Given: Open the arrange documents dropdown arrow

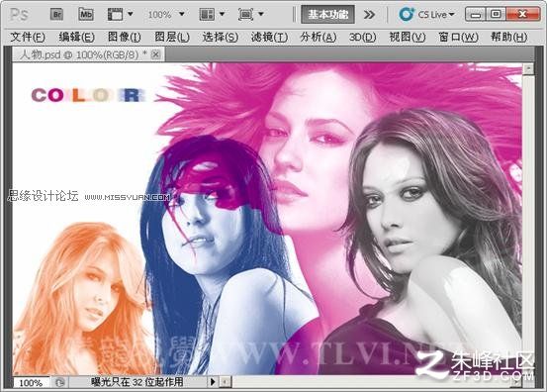Looking at the screenshot, I should [x=222, y=14].
